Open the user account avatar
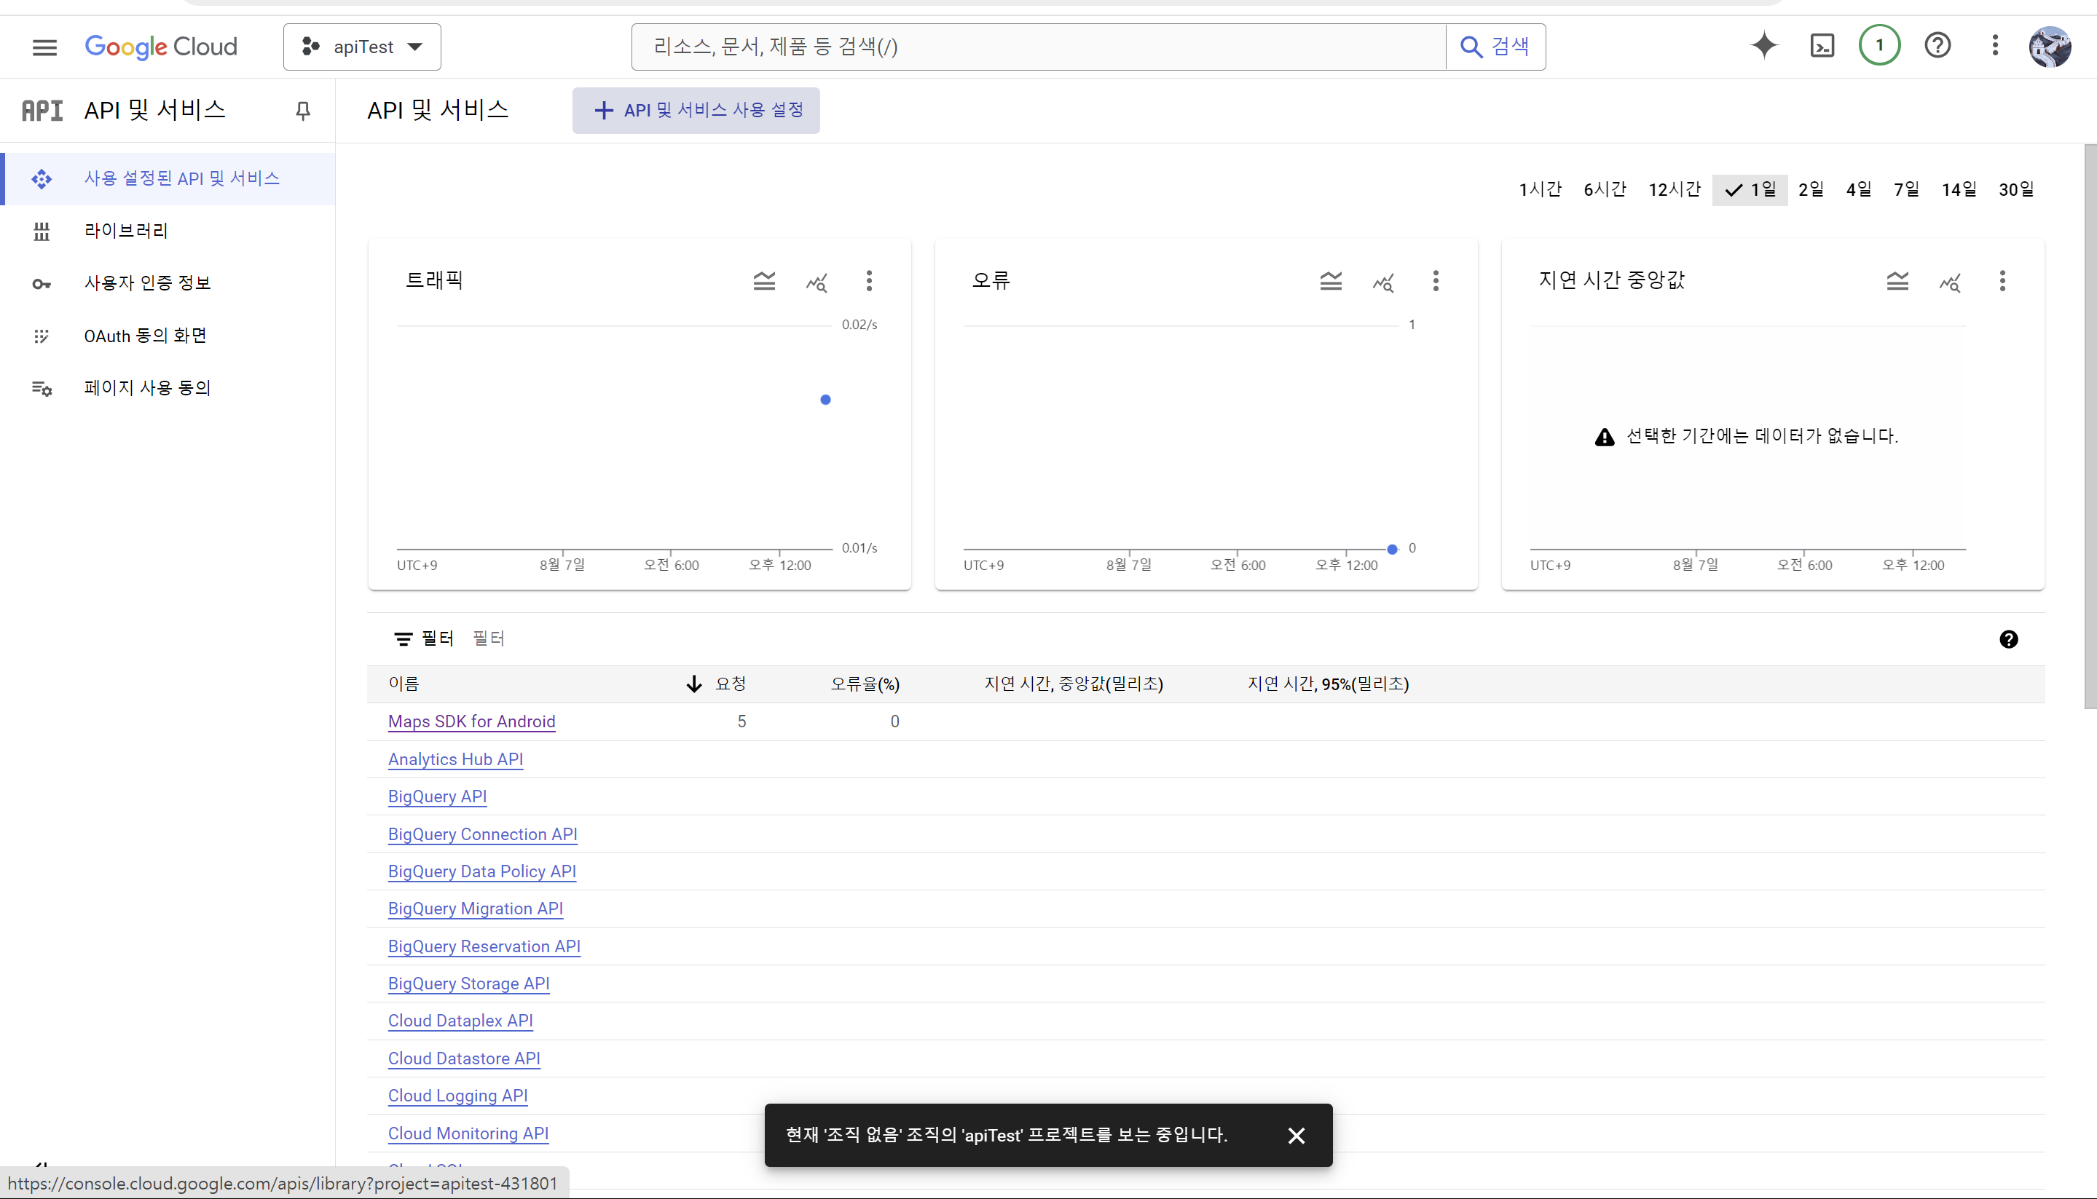 tap(2049, 47)
